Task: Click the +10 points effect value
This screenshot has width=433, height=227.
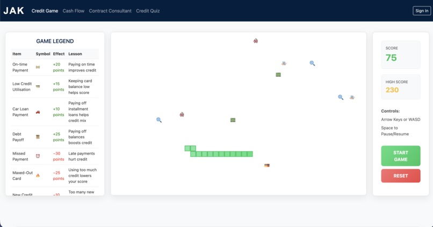Action: [58, 112]
